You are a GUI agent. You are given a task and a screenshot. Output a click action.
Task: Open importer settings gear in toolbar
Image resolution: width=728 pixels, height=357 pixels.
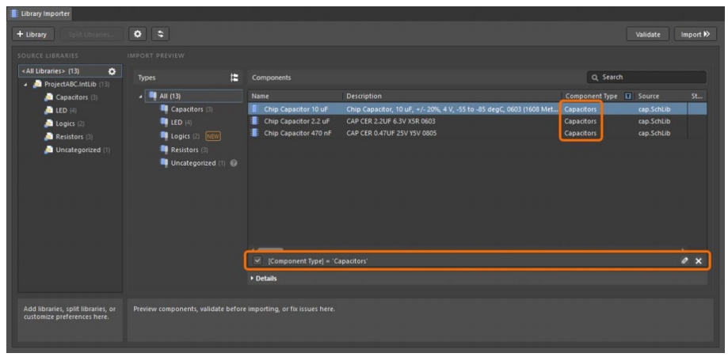point(137,34)
